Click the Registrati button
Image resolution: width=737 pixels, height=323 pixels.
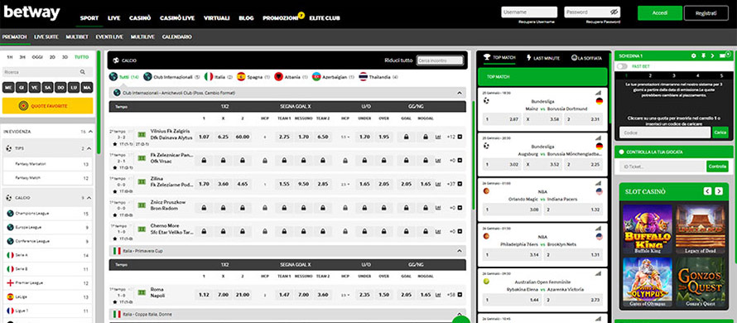706,13
